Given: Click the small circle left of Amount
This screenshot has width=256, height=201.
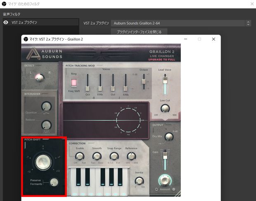Looking at the screenshot, I should 156,189.
